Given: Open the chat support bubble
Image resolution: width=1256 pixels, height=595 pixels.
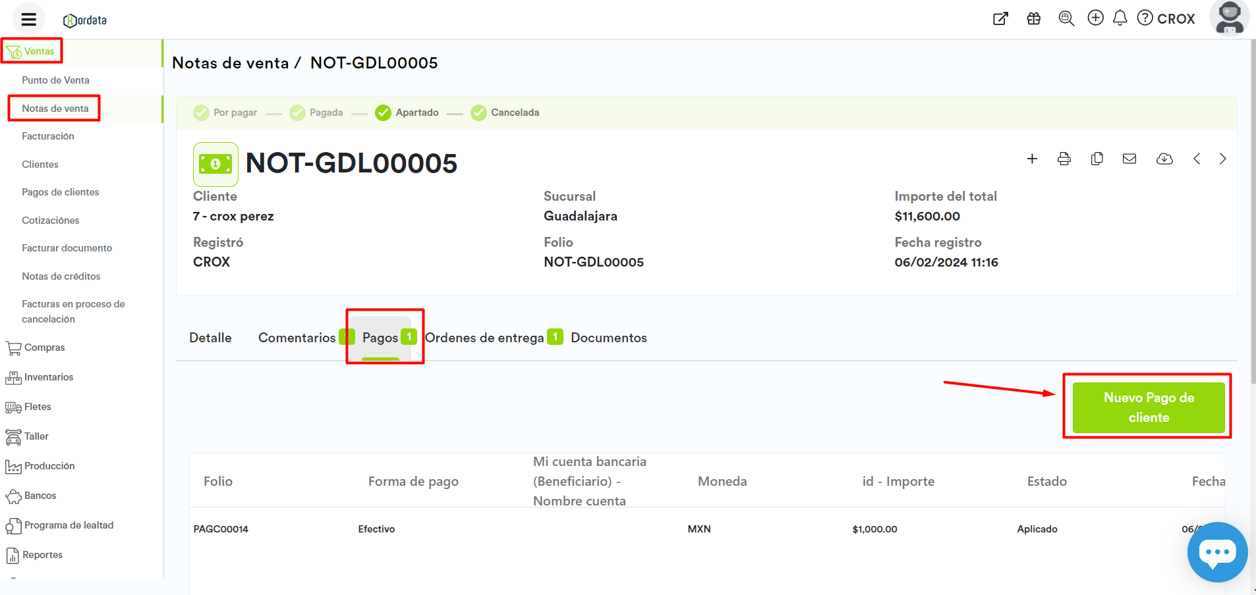Looking at the screenshot, I should pyautogui.click(x=1216, y=552).
